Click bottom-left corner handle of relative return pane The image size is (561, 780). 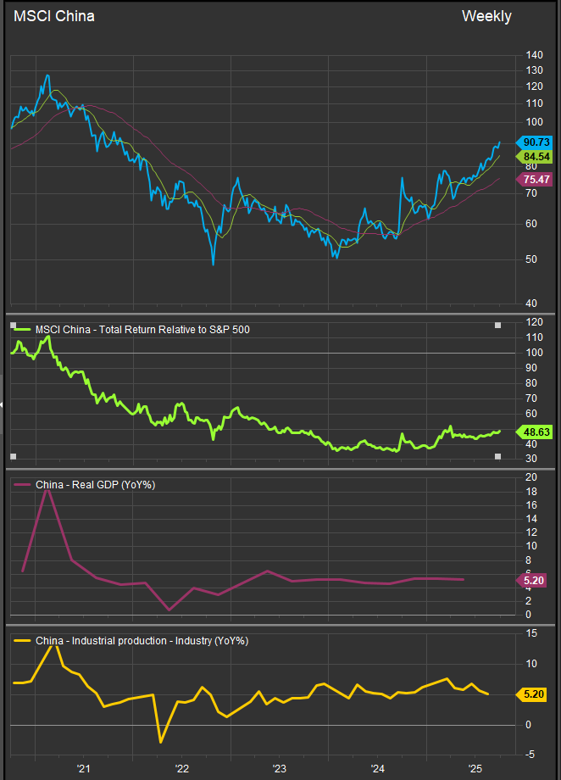pos(13,457)
